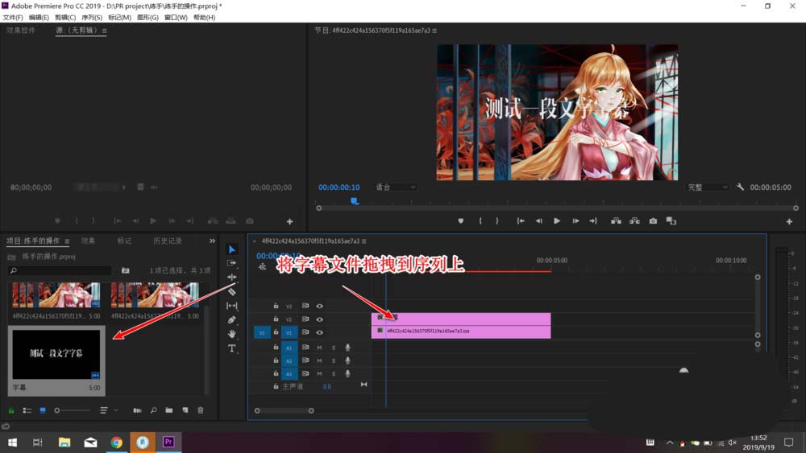Enable voice-over record on A3
Screen dimensions: 806x453
(x=348, y=373)
